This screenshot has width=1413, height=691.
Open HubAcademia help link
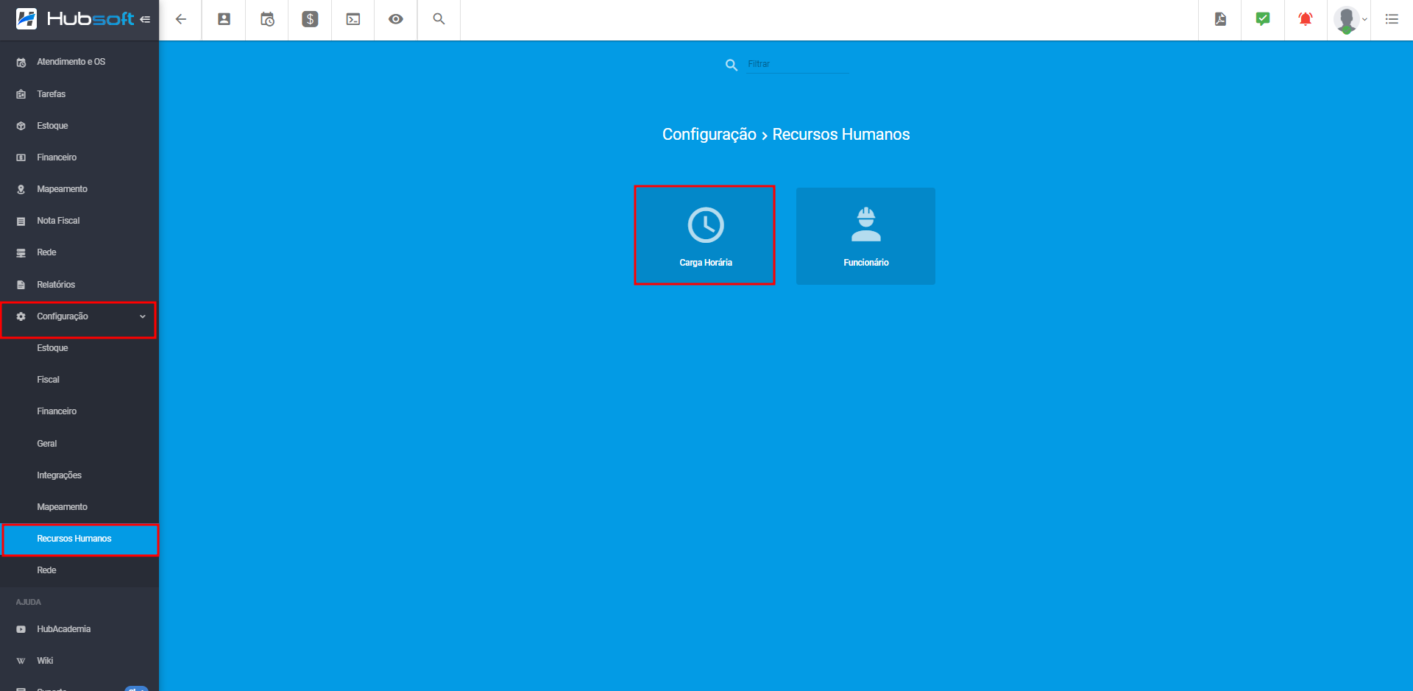tap(79, 629)
